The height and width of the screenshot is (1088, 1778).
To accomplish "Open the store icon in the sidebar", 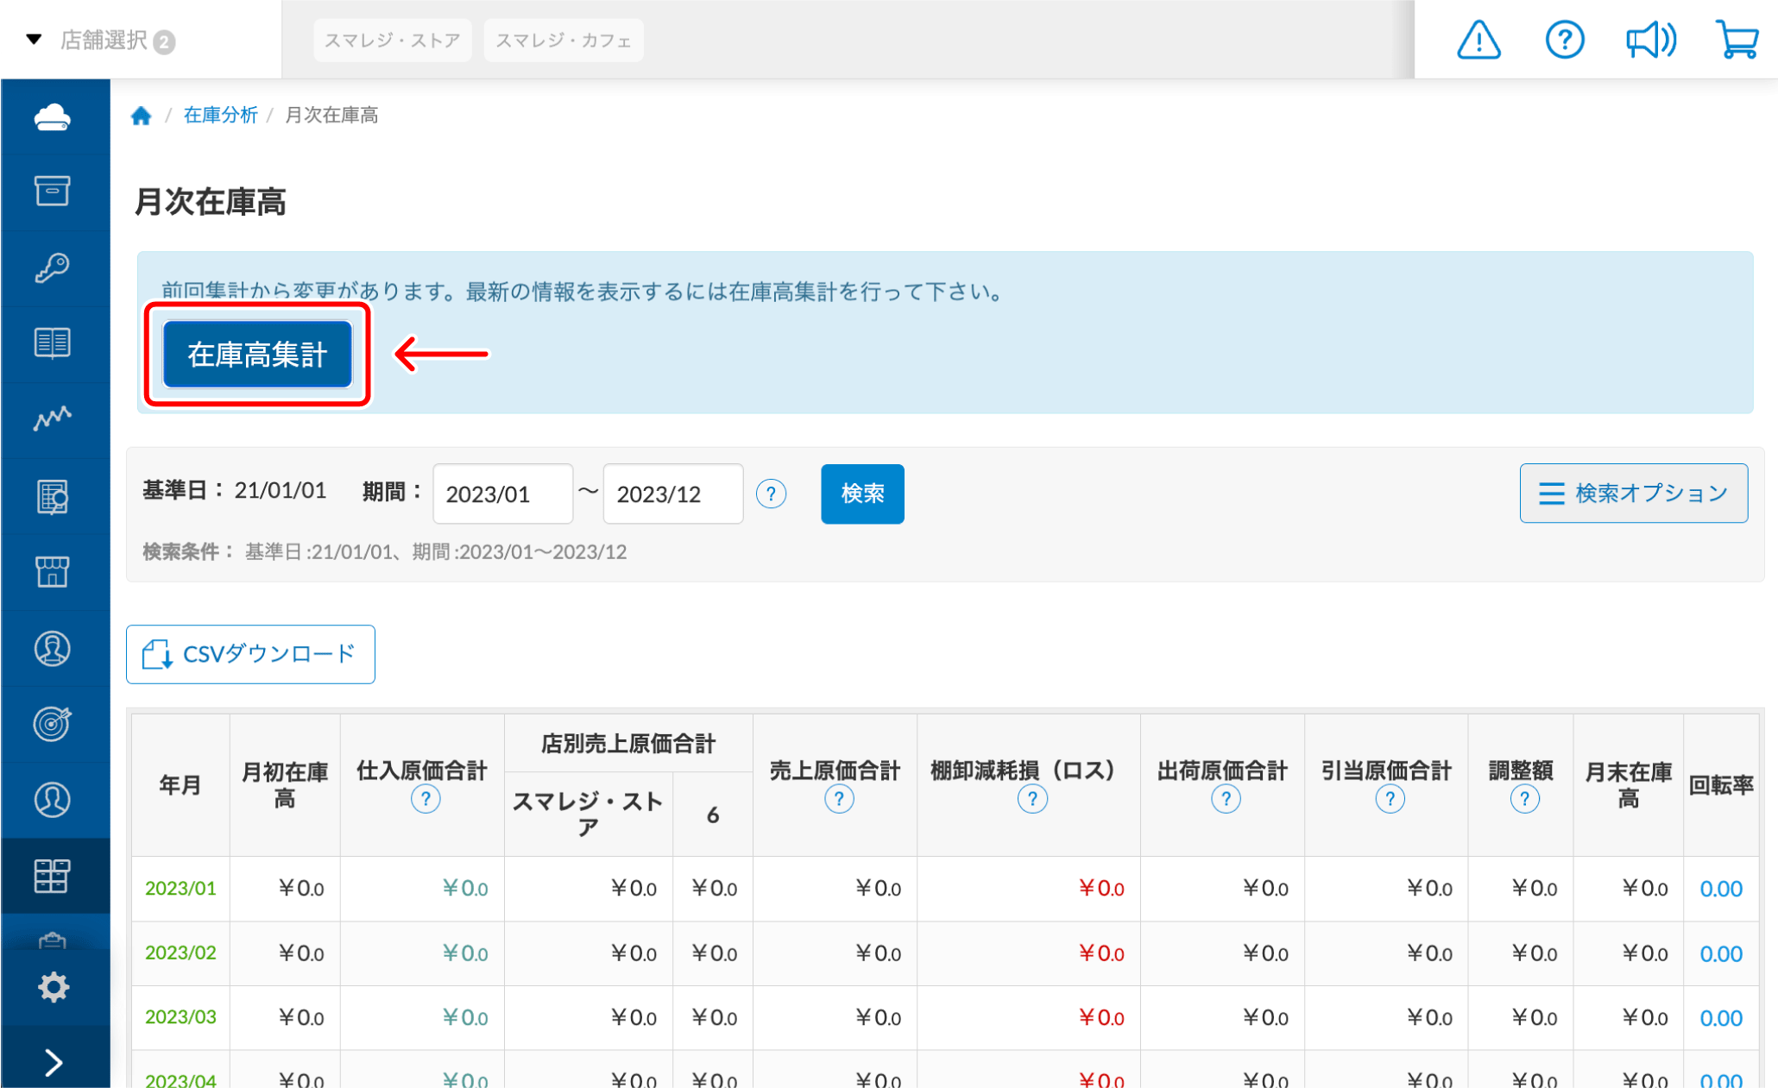I will coord(54,570).
